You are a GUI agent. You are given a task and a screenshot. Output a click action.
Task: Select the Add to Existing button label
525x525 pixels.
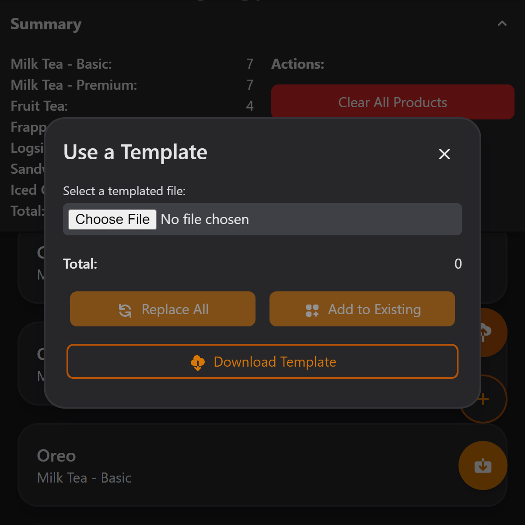pyautogui.click(x=374, y=309)
